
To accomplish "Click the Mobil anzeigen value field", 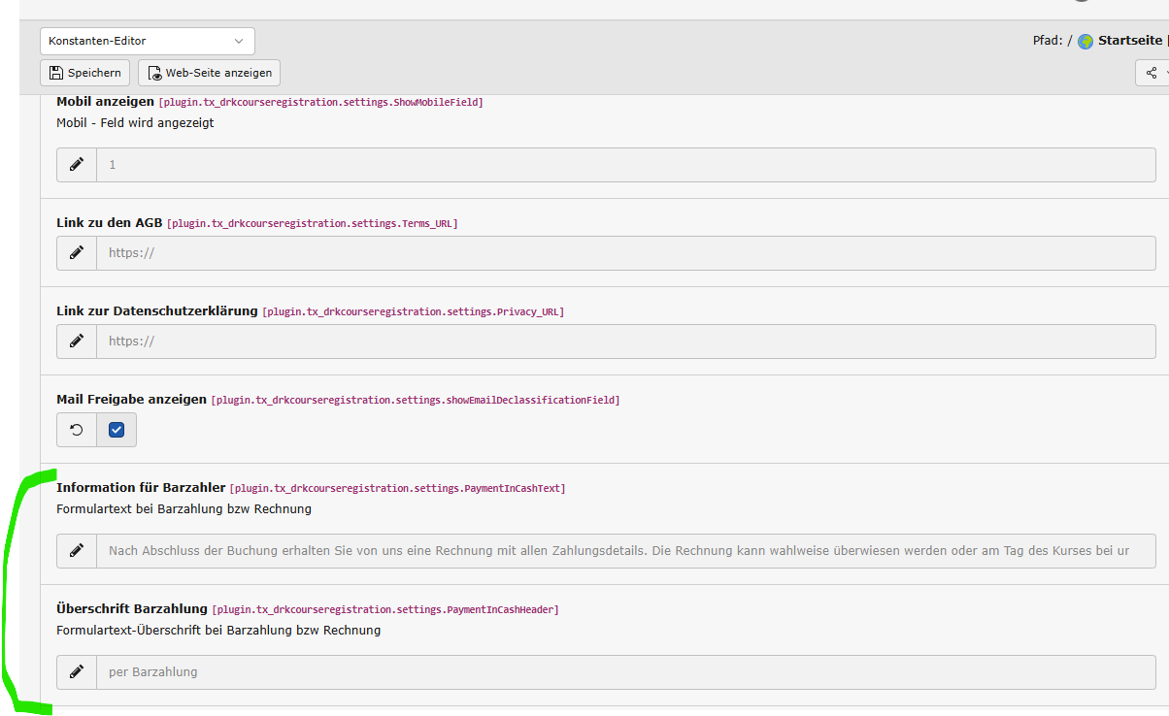I will pos(625,165).
